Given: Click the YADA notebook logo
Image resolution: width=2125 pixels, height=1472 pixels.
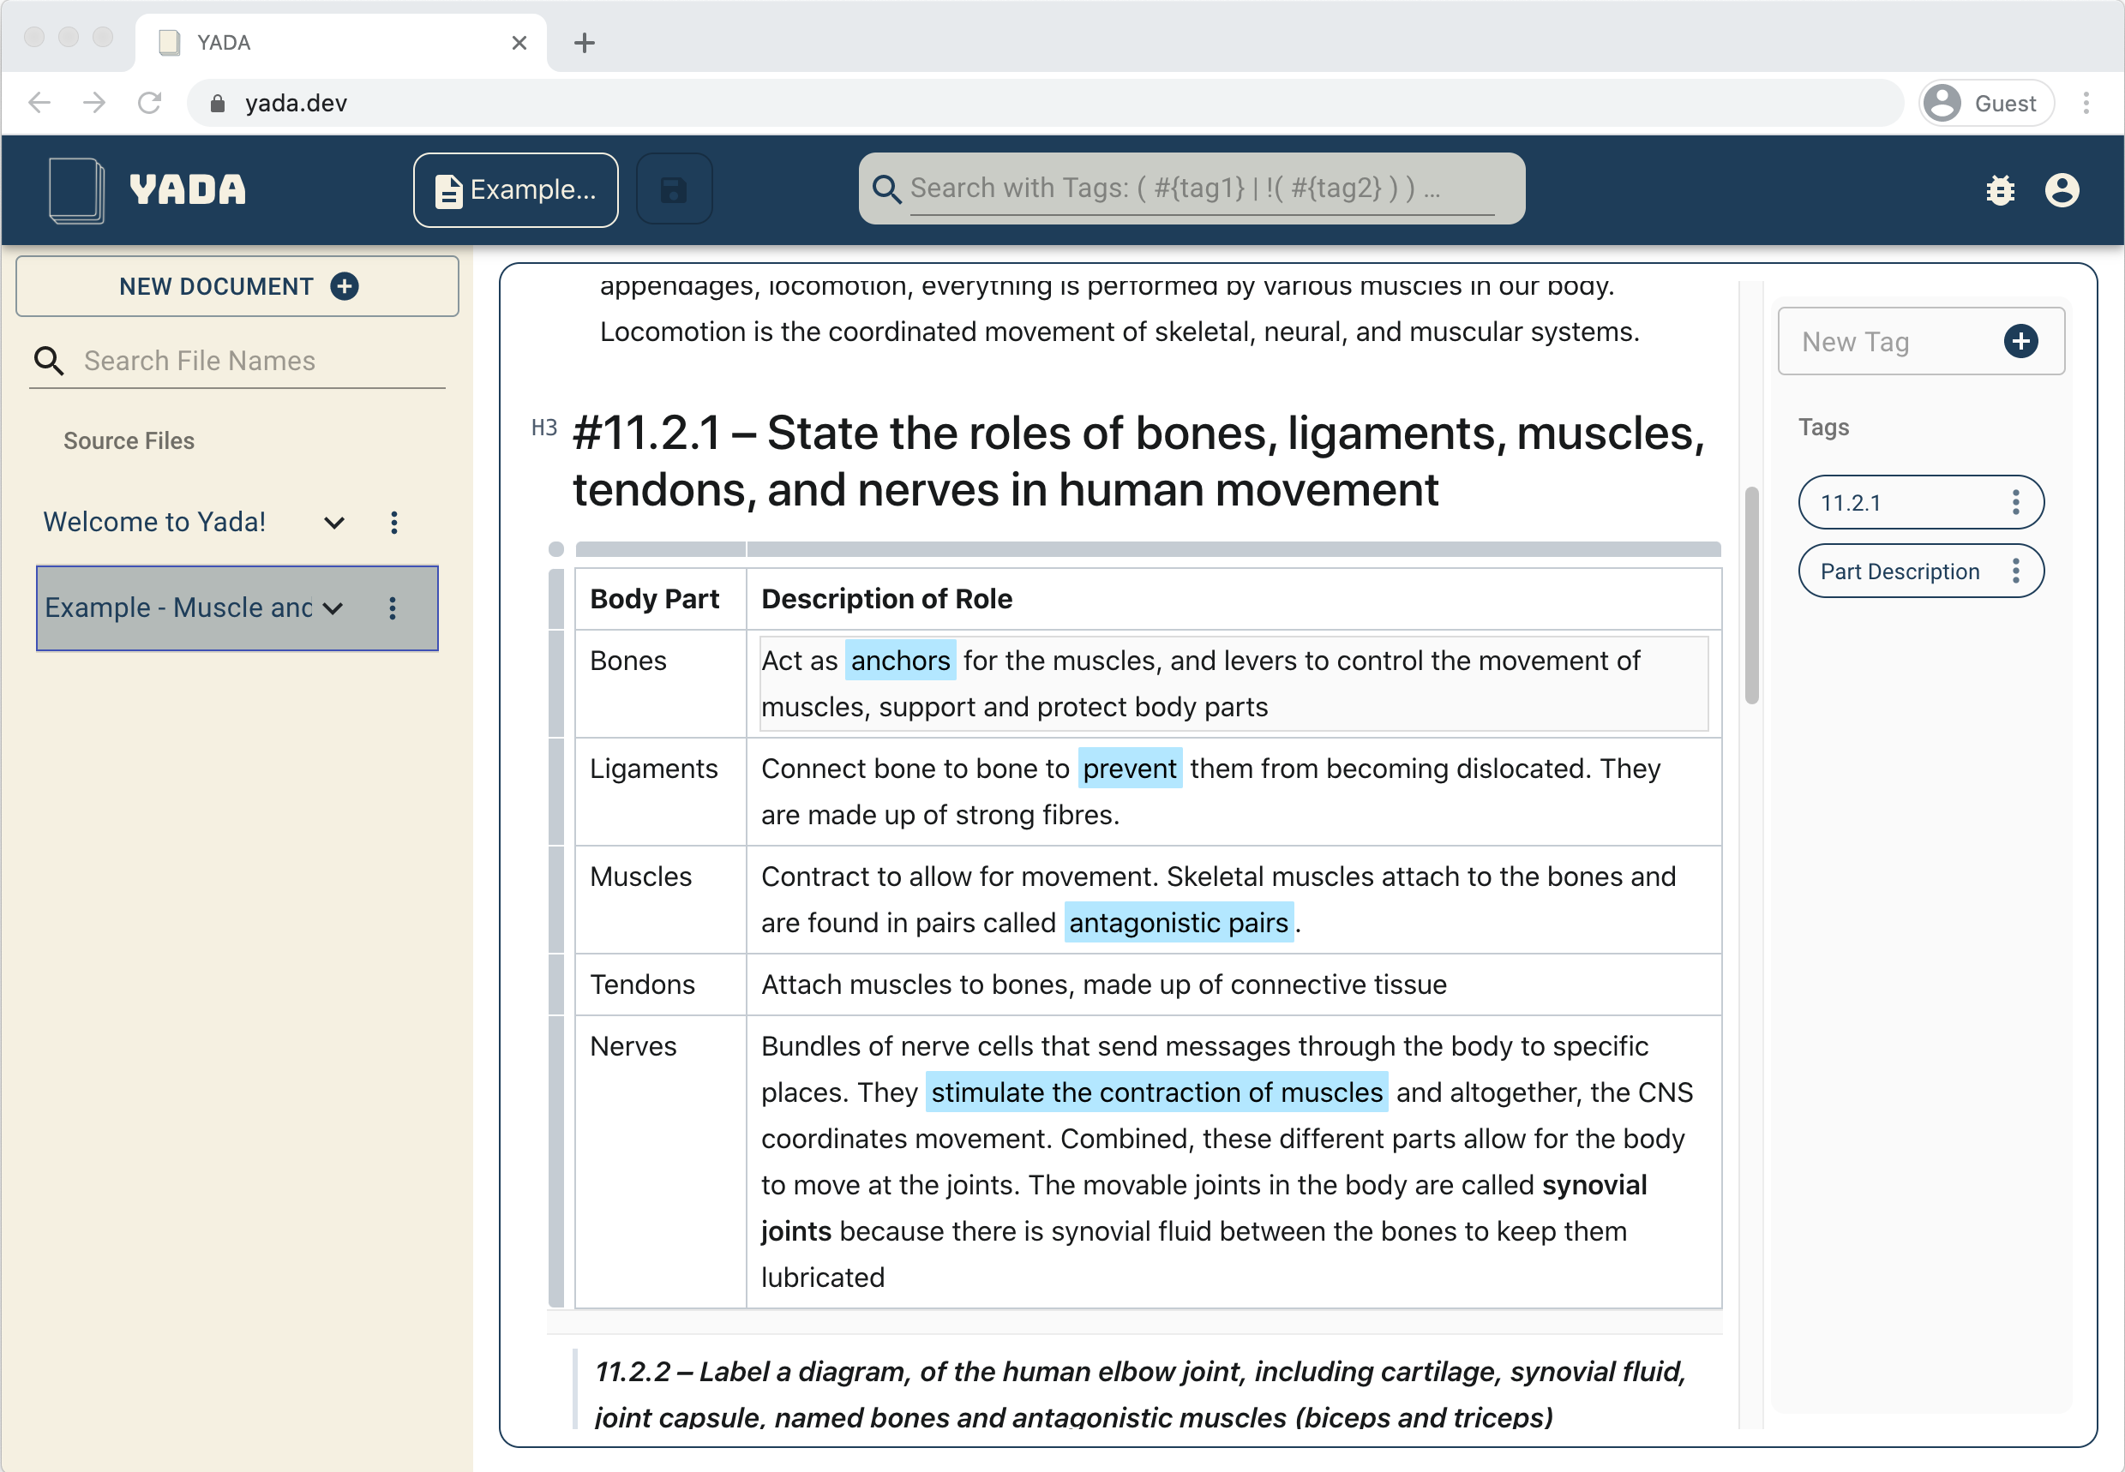Looking at the screenshot, I should pos(77,190).
